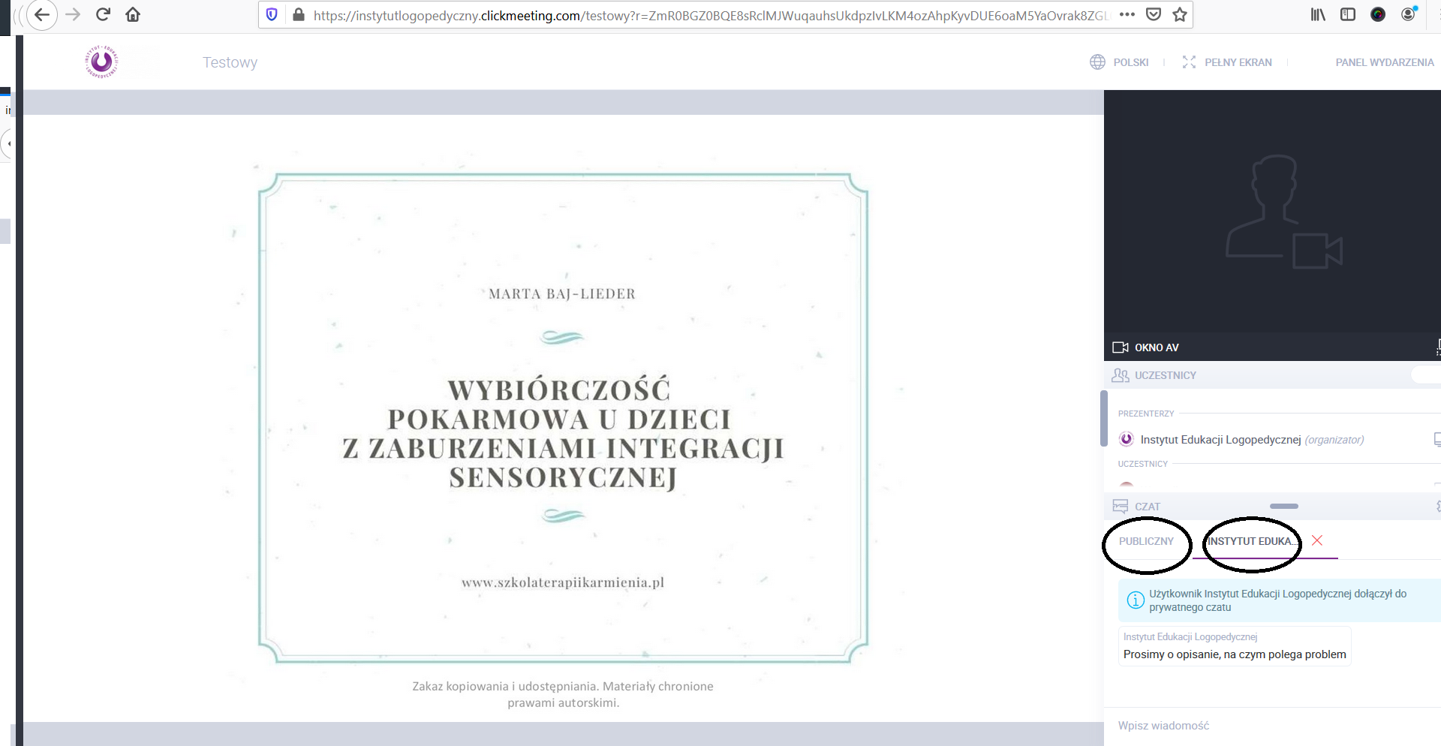
Task: Bookmark this page with star icon
Action: click(1180, 14)
